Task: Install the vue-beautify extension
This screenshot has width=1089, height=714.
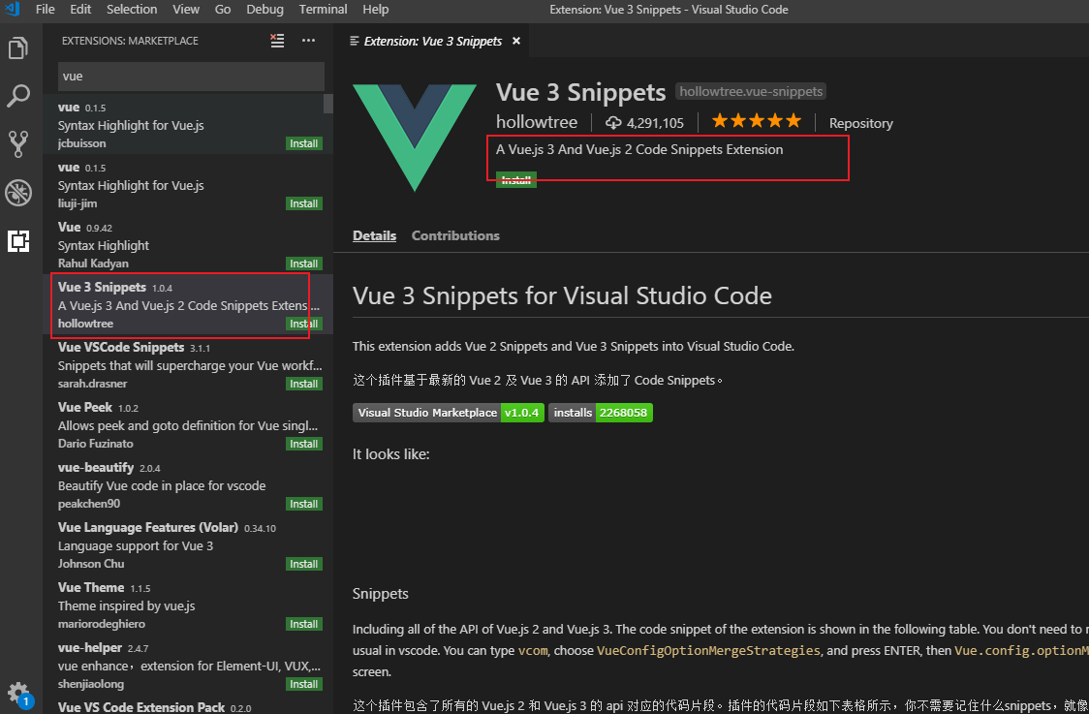Action: point(304,504)
